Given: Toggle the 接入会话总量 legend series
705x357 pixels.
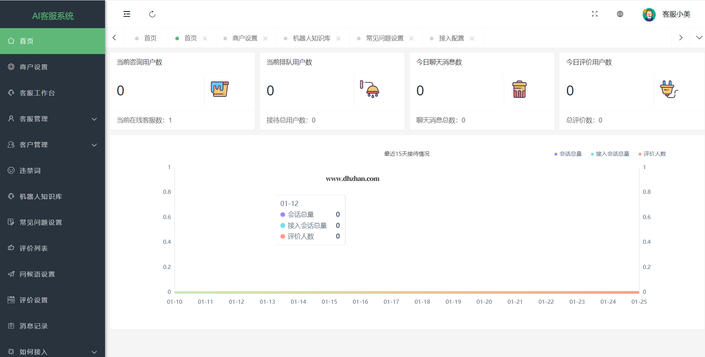Looking at the screenshot, I should point(610,154).
